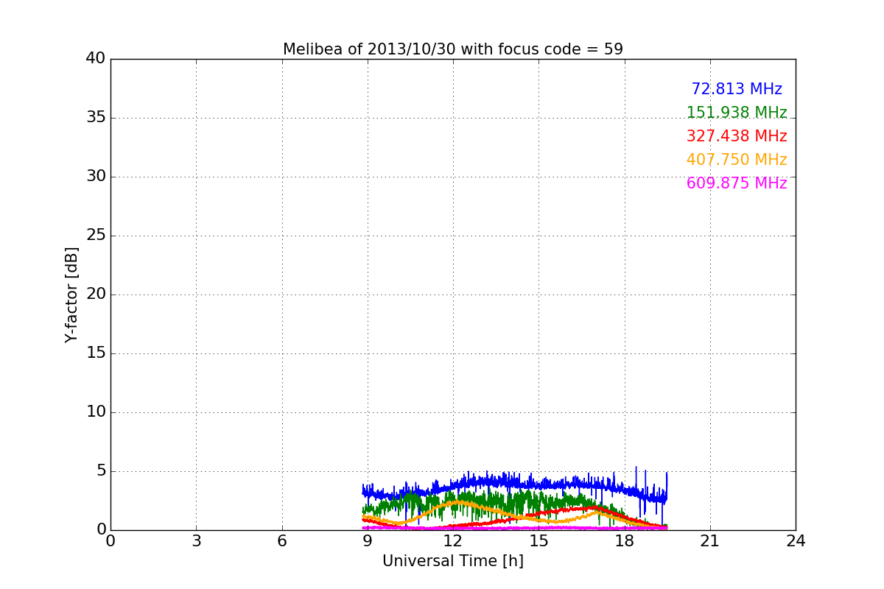Viewport: 884px width, 589px height.
Task: Click the y-axis tick label 40
Action: coord(96,58)
